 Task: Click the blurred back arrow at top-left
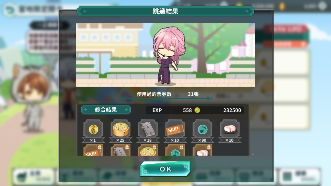pos(9,10)
